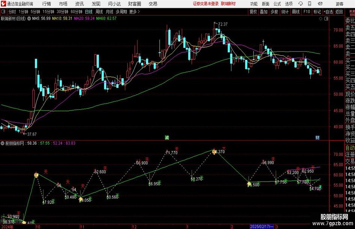Switch to 30分钟 period
The height and width of the screenshot is (229, 355).
point(62,12)
